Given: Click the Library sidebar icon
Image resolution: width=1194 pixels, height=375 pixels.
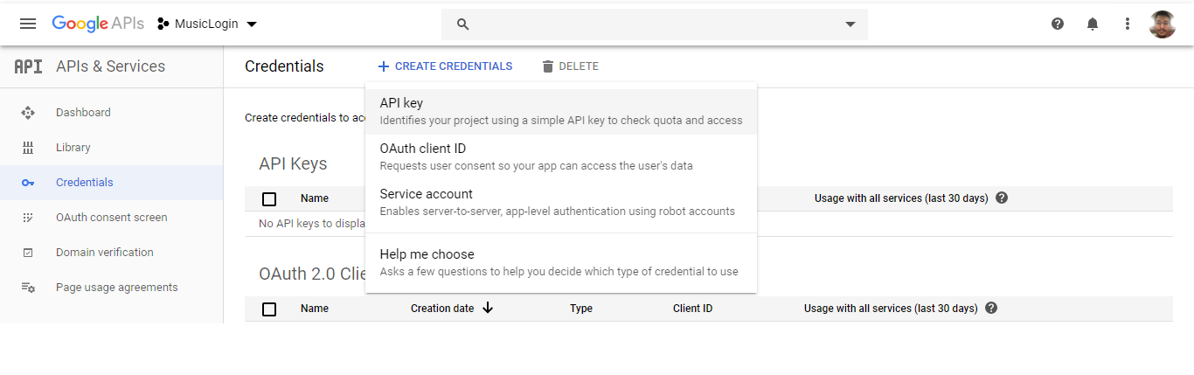Looking at the screenshot, I should click(x=28, y=148).
